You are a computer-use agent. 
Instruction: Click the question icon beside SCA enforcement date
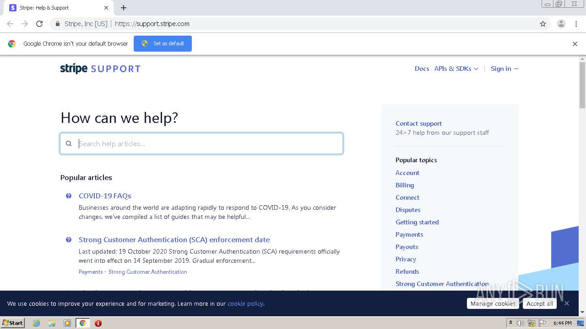point(69,239)
